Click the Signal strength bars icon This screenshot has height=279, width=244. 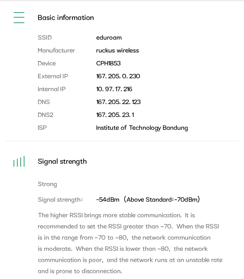pos(19,162)
